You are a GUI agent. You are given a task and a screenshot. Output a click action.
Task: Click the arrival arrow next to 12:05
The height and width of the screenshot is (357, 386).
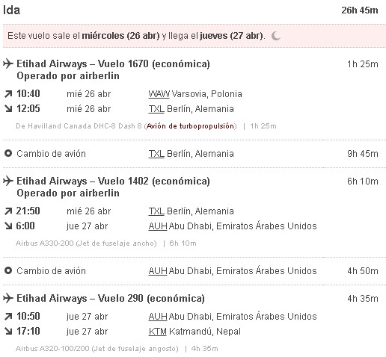click(8, 108)
